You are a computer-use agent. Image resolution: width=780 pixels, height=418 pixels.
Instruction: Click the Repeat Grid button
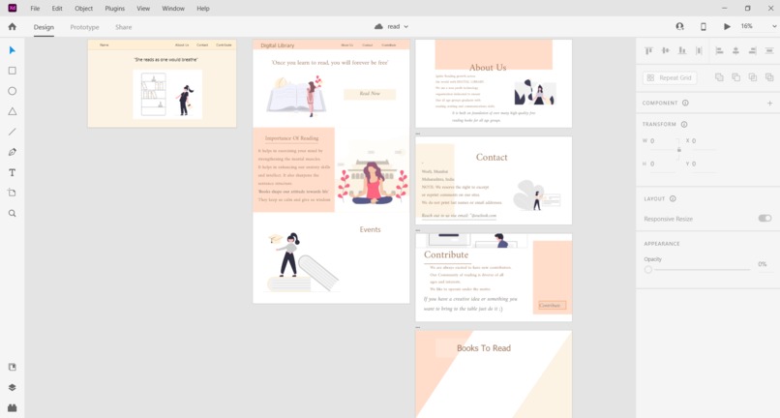coord(670,77)
